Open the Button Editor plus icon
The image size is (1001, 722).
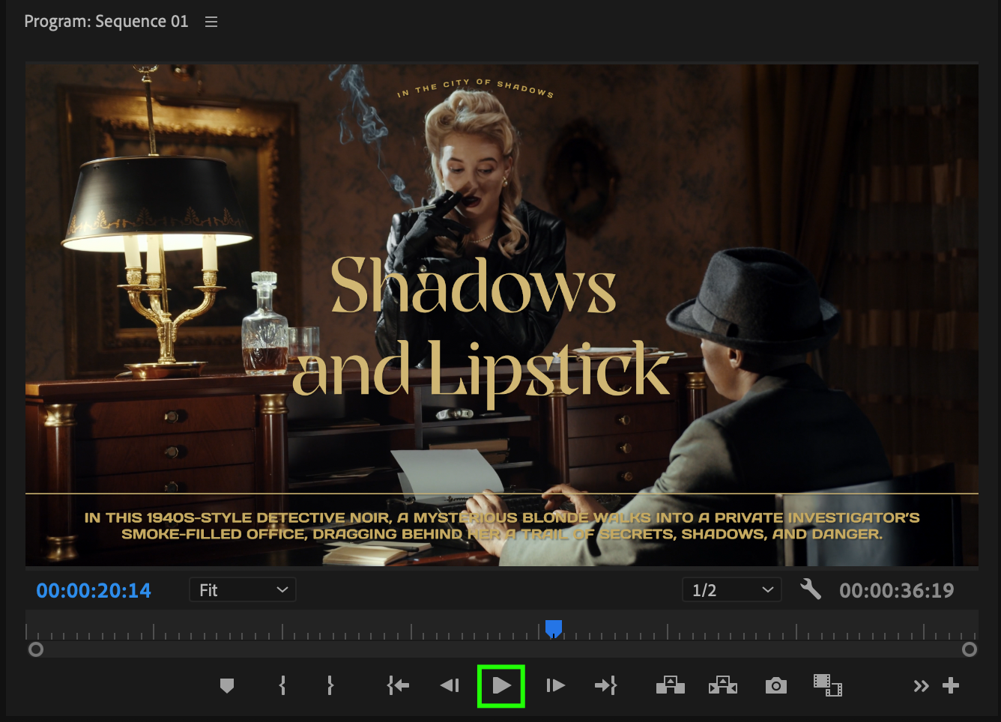tap(951, 685)
